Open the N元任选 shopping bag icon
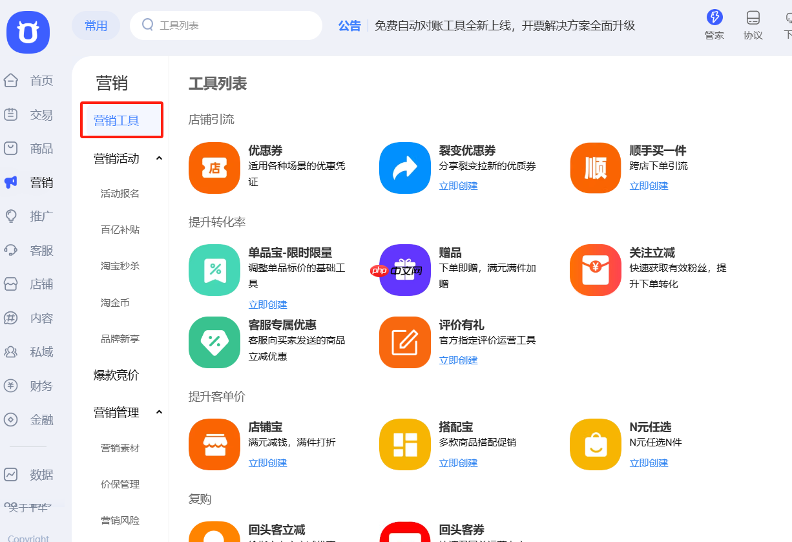792x542 pixels. click(595, 444)
